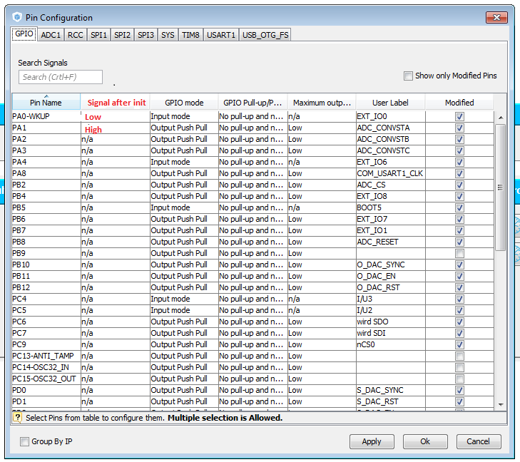Image resolution: width=520 pixels, height=462 pixels.
Task: Click scrollbar down arrow in pin table
Action: 501,405
